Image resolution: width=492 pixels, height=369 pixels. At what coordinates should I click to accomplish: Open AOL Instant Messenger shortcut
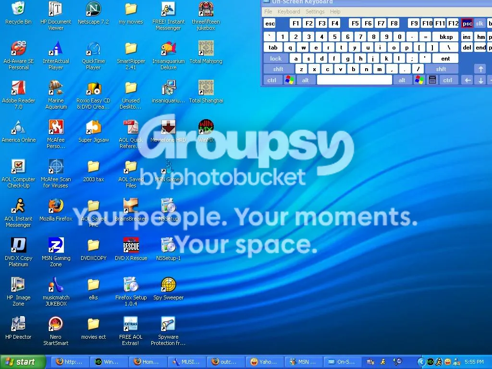pos(19,213)
